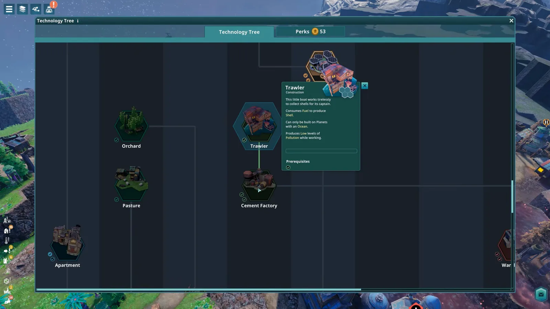Select the Pasture technology node
This screenshot has height=309, width=550.
coord(131,183)
